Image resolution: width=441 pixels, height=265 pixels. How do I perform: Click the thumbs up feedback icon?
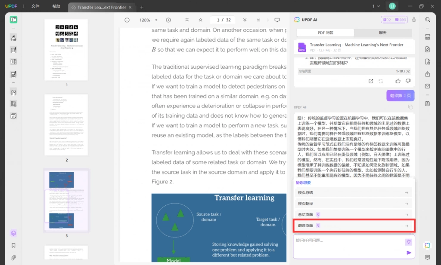[398, 81]
